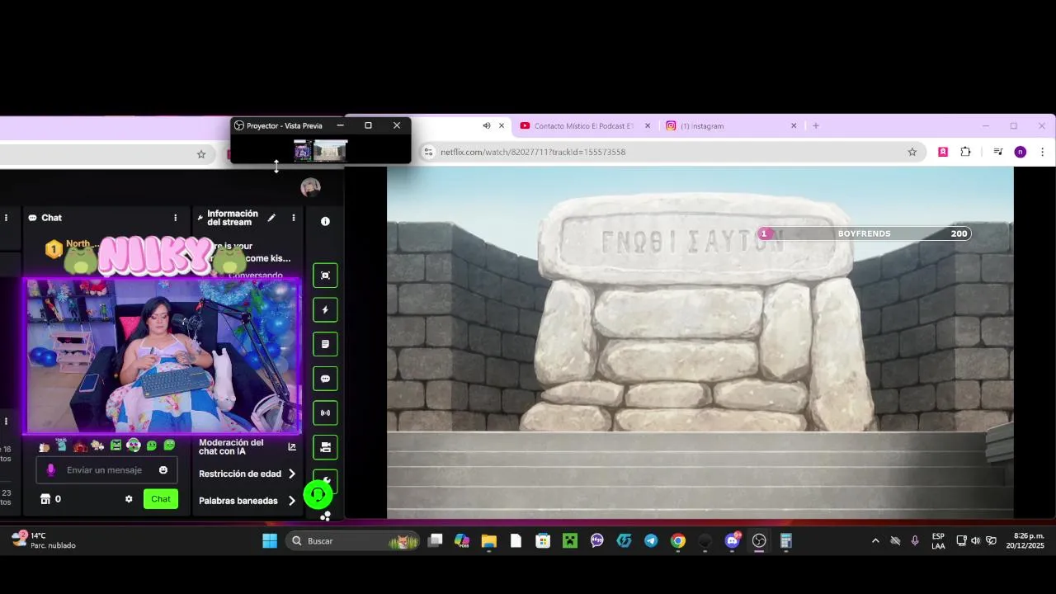
Task: Click the webcam stream preview thumbnail
Action: (x=162, y=356)
